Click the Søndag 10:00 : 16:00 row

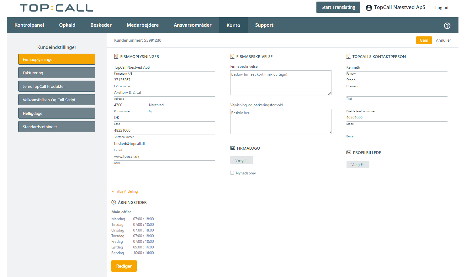coord(133,253)
